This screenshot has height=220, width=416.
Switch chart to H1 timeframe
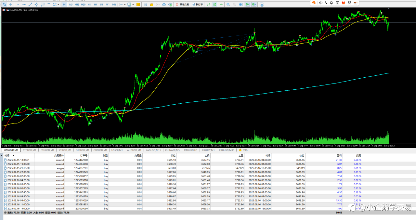click(x=89, y=5)
